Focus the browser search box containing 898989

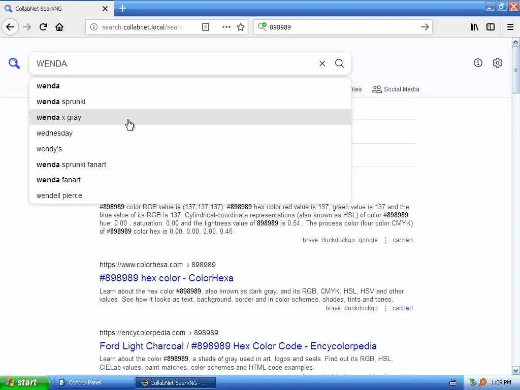pos(342,27)
